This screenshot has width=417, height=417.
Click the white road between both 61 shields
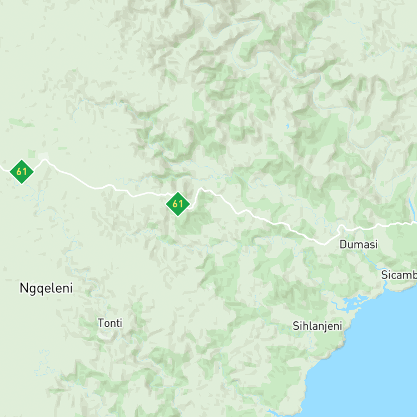[106, 186]
